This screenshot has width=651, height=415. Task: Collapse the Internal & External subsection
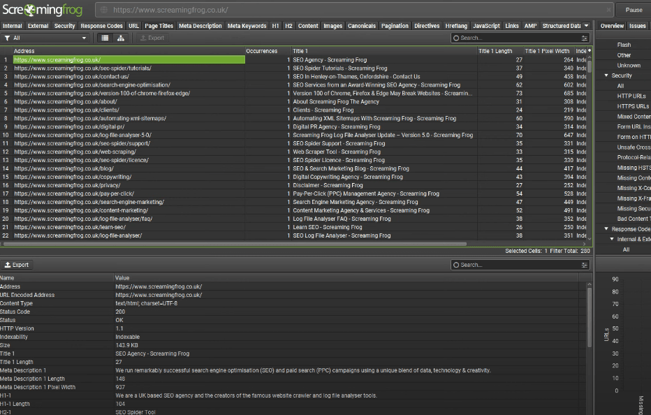pos(612,239)
